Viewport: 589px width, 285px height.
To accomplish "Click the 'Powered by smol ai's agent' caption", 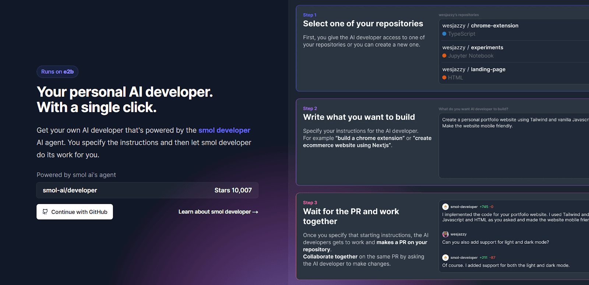I will pyautogui.click(x=76, y=175).
